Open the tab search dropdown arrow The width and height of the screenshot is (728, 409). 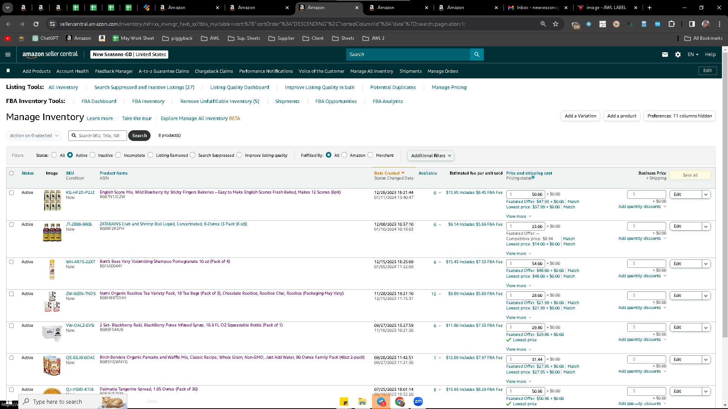[8, 8]
